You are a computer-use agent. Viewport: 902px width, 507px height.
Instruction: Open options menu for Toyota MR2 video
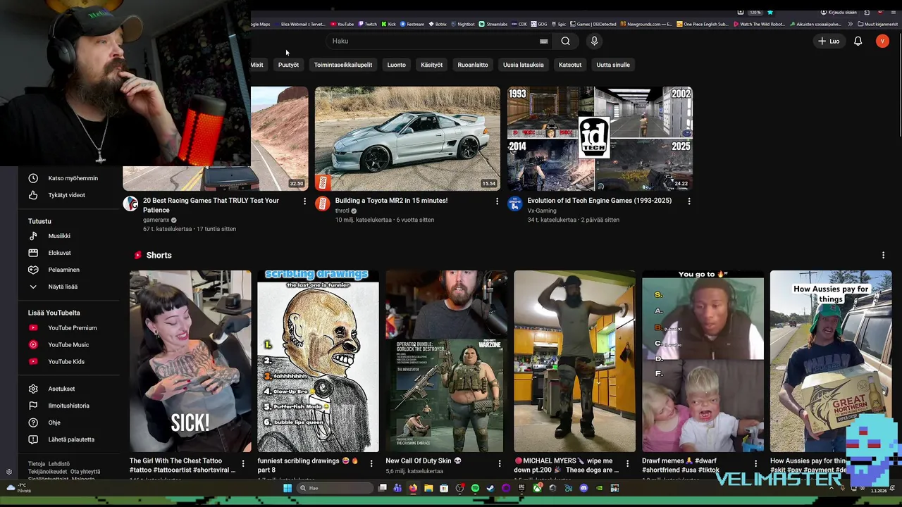tap(497, 201)
